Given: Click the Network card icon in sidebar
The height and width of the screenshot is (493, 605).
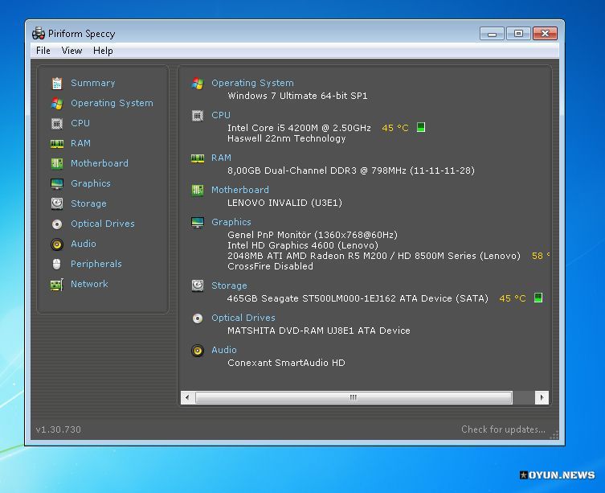Looking at the screenshot, I should [57, 285].
